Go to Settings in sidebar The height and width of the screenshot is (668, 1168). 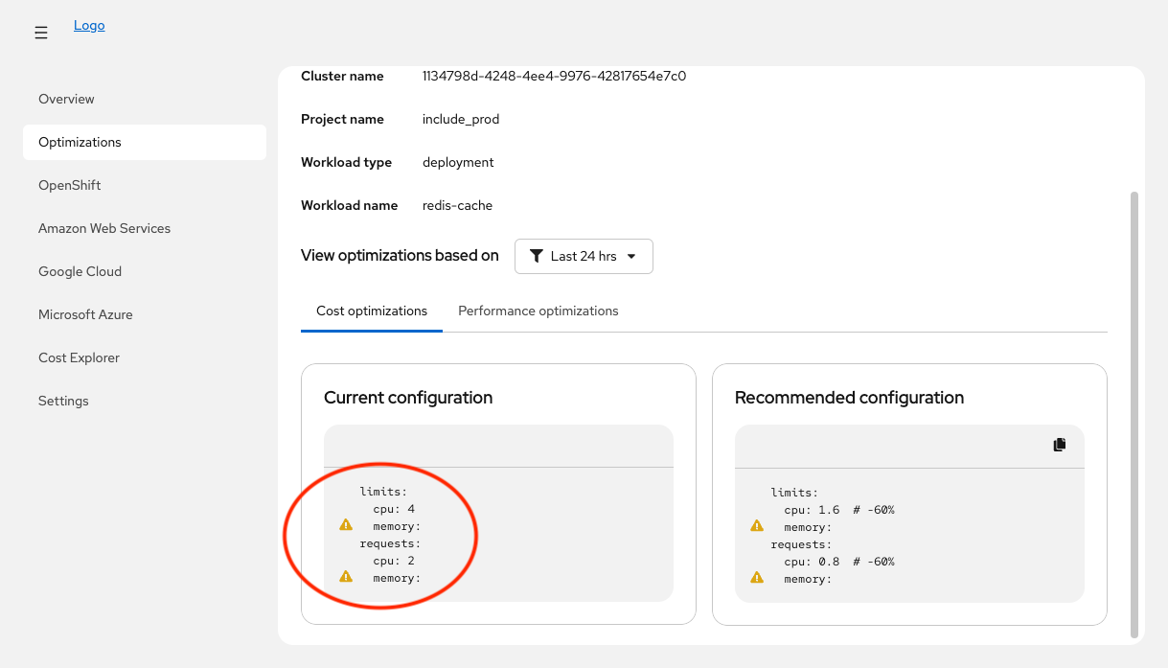(x=63, y=401)
